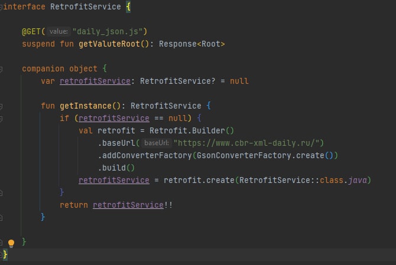Click the yellow closing brace on the last line
This screenshot has height=265, width=396.
click(5, 254)
